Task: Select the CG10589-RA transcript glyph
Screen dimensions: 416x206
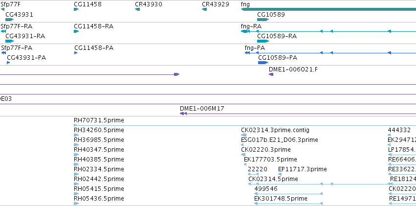Action: click(x=263, y=41)
